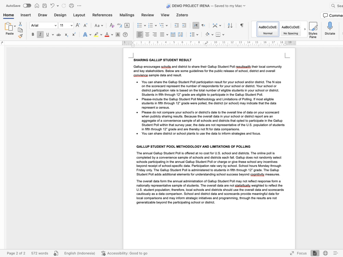Viewport: 343px width, 257px height.
Task: Decrease paragraph indent
Action: point(177,25)
